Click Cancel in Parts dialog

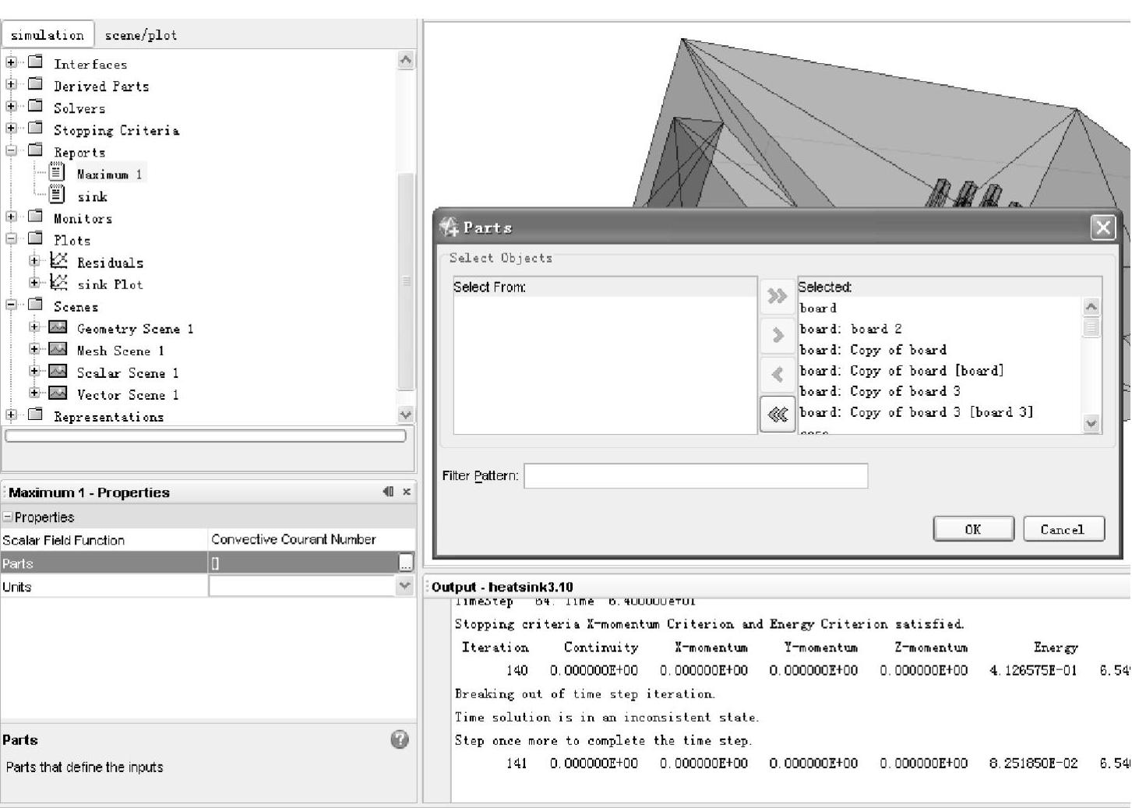1063,529
